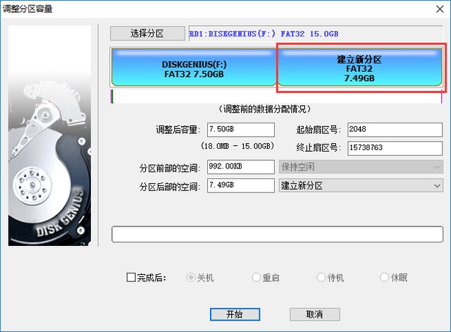Viewport: 451px width, 332px height.
Task: Click the empty progress bar
Action: 277,234
